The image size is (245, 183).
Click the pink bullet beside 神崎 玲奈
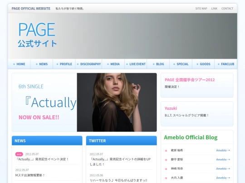point(166,169)
